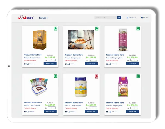Decrease quantity on mayonnaise jar product

(x=90, y=108)
